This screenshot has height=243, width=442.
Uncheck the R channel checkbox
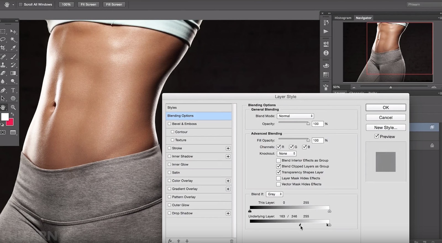278,147
